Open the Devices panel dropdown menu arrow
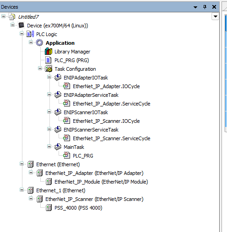This screenshot has height=232, width=227. [x=195, y=7]
